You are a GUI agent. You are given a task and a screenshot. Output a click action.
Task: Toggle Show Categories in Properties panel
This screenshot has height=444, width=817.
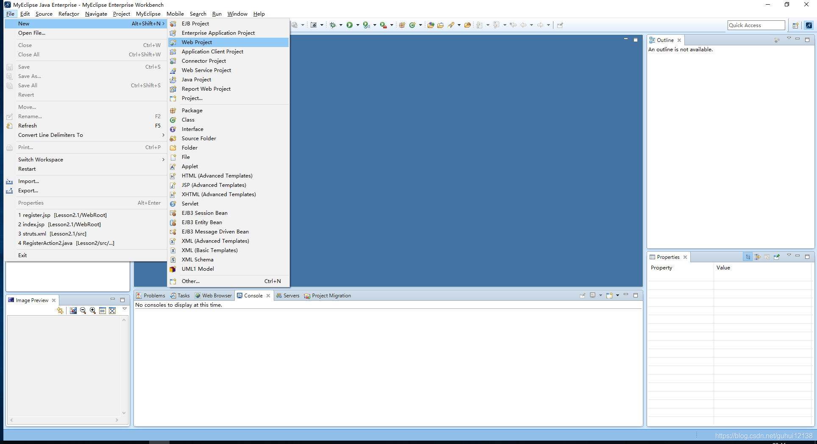coord(748,257)
